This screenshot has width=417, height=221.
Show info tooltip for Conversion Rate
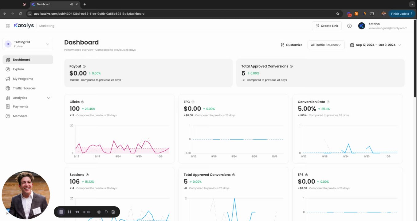[x=328, y=102]
